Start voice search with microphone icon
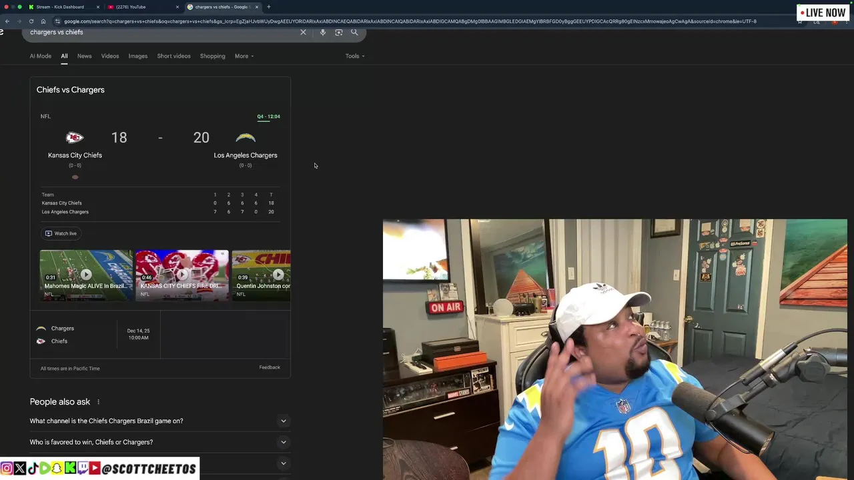 click(x=323, y=32)
